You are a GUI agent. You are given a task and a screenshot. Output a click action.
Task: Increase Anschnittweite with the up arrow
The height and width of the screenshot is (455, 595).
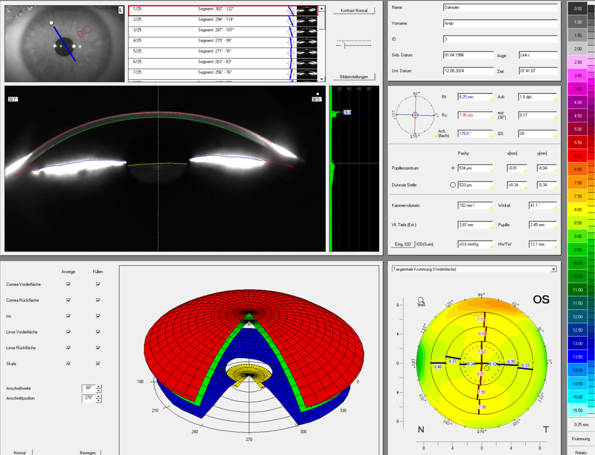[98, 386]
